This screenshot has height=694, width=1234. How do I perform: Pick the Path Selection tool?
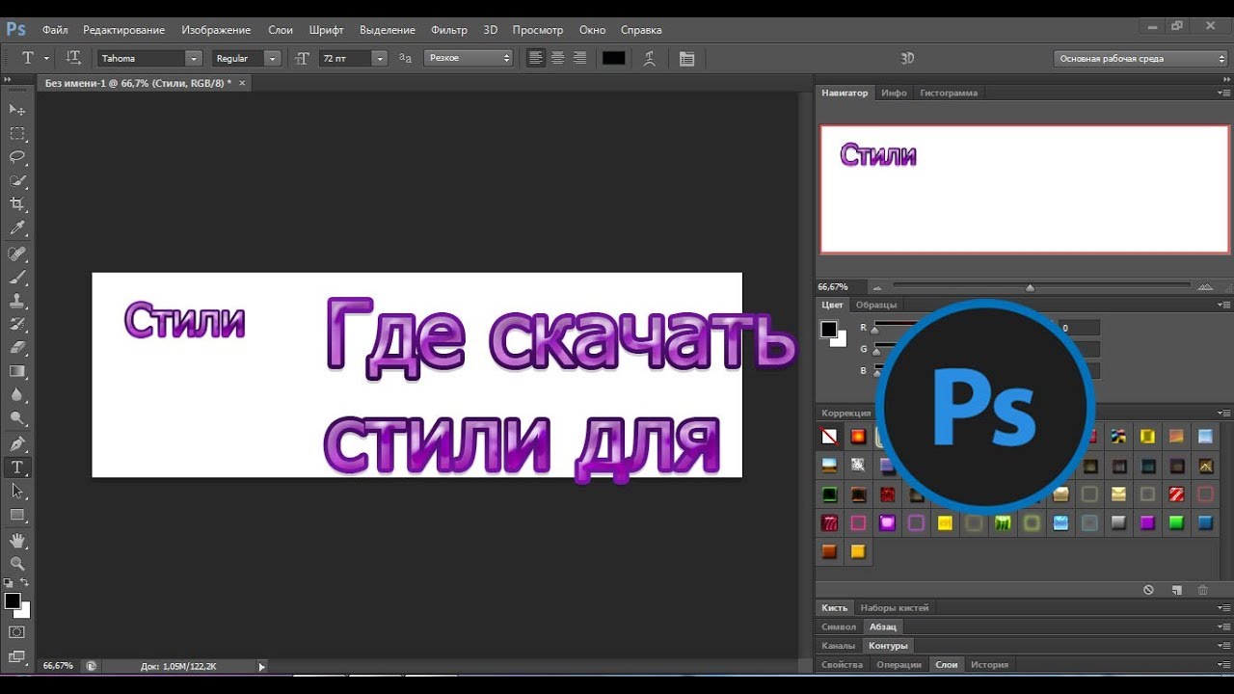[x=17, y=492]
